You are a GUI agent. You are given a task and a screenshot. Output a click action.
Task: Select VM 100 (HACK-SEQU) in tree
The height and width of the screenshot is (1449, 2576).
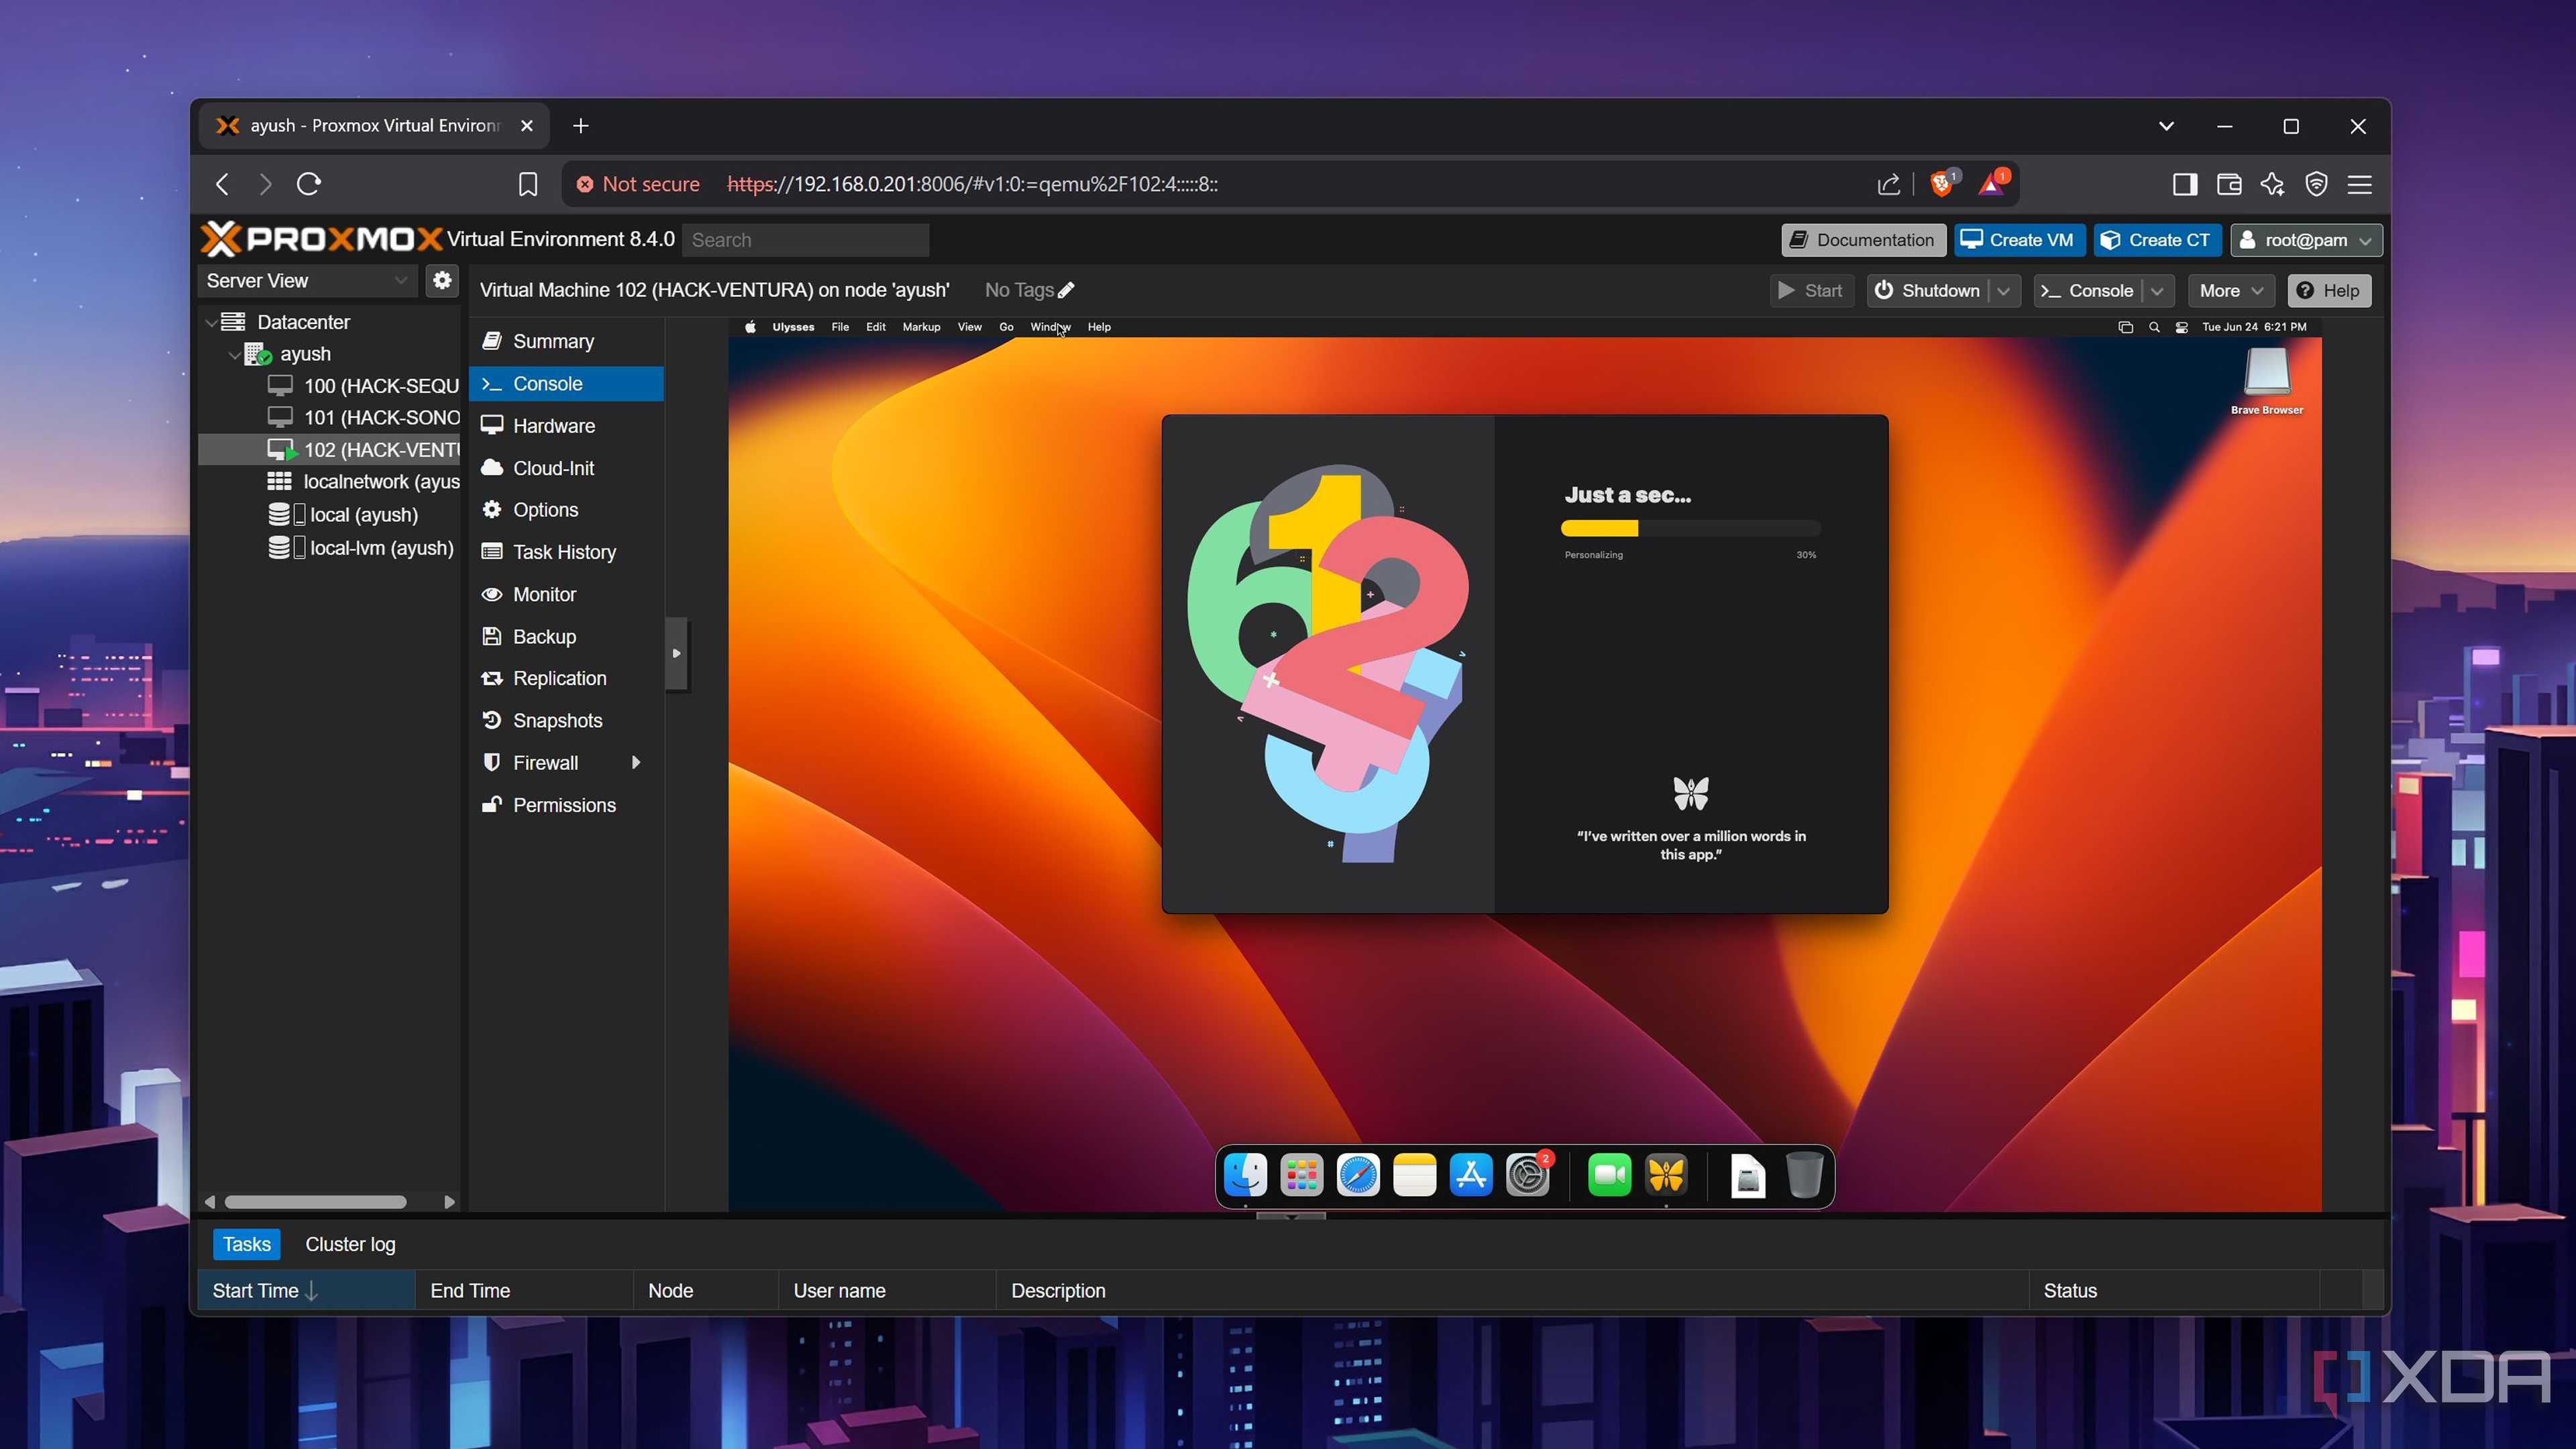tap(364, 386)
